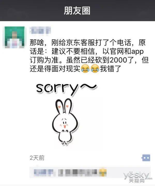Tap the 'sorry~' text in the image
This screenshot has height=186, width=155.
coord(66,88)
